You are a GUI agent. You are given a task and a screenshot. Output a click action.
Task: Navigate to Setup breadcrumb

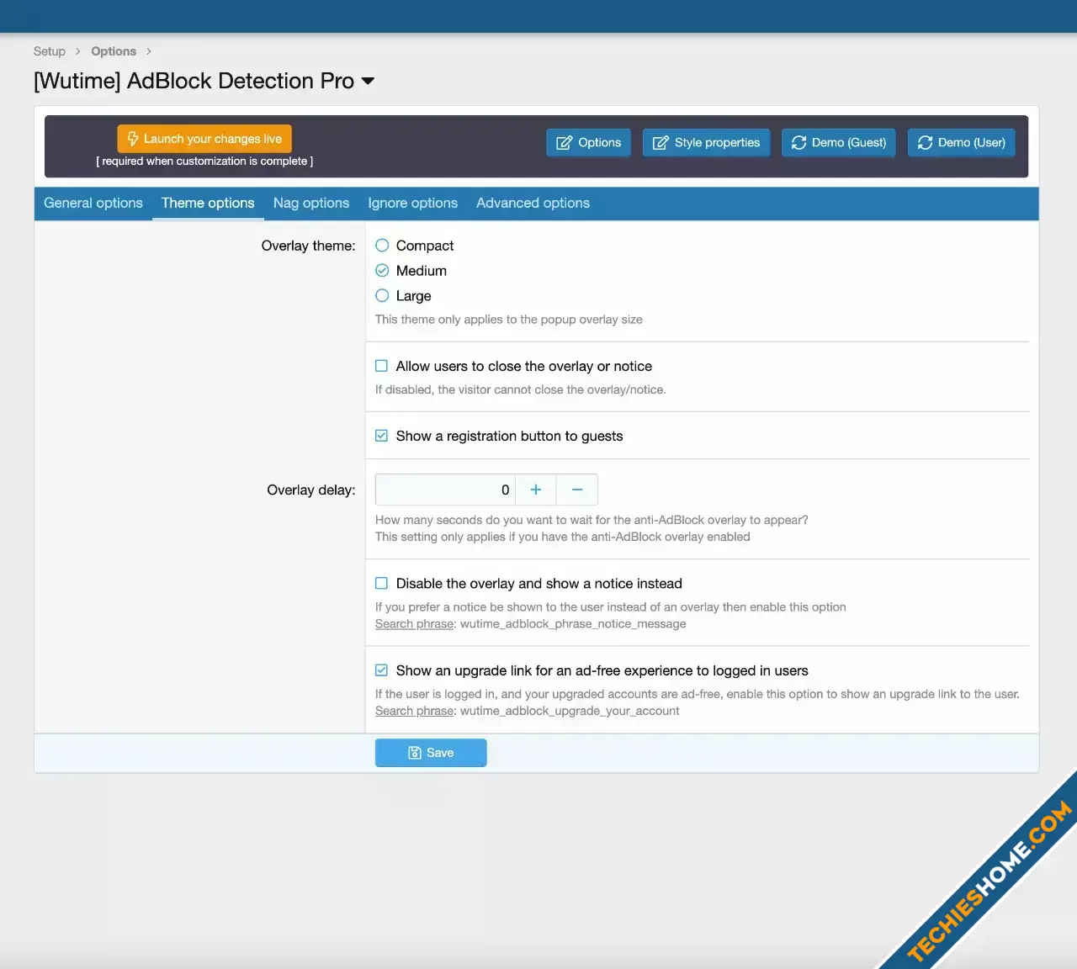point(50,51)
